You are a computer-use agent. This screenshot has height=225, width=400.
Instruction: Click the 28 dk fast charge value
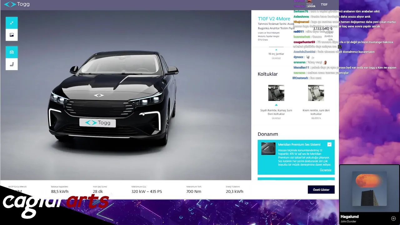pos(98,192)
